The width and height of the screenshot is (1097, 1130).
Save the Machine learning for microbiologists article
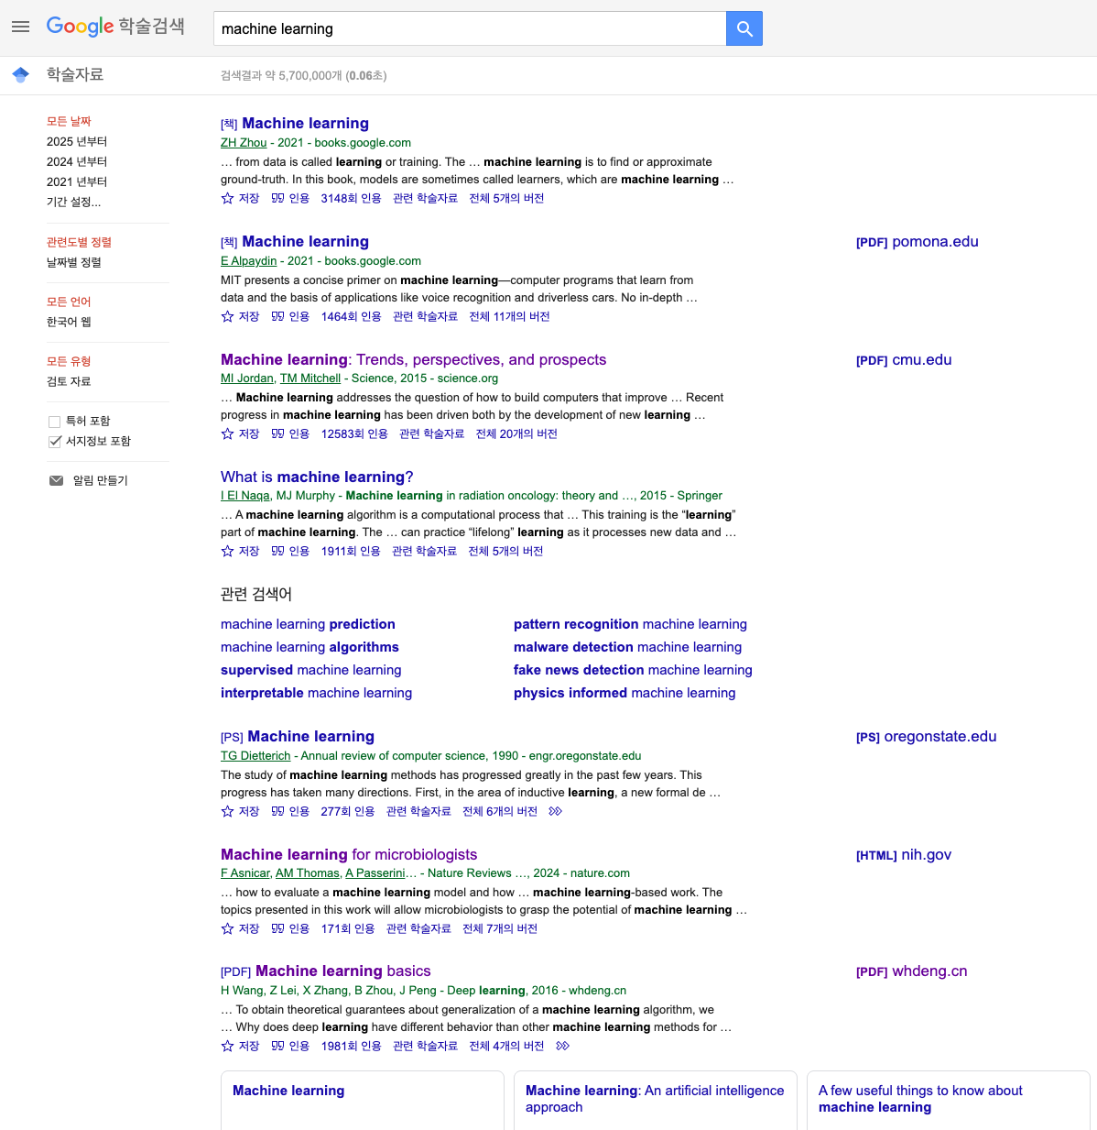240,928
